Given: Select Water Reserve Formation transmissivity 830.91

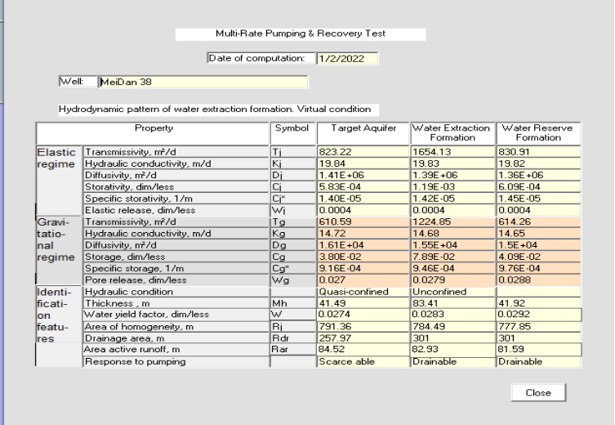Looking at the screenshot, I should click(538, 151).
